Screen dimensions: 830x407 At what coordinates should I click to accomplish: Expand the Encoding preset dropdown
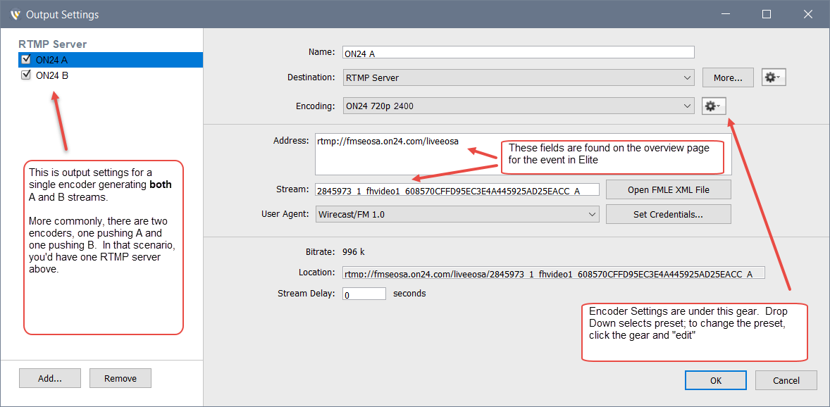point(518,106)
